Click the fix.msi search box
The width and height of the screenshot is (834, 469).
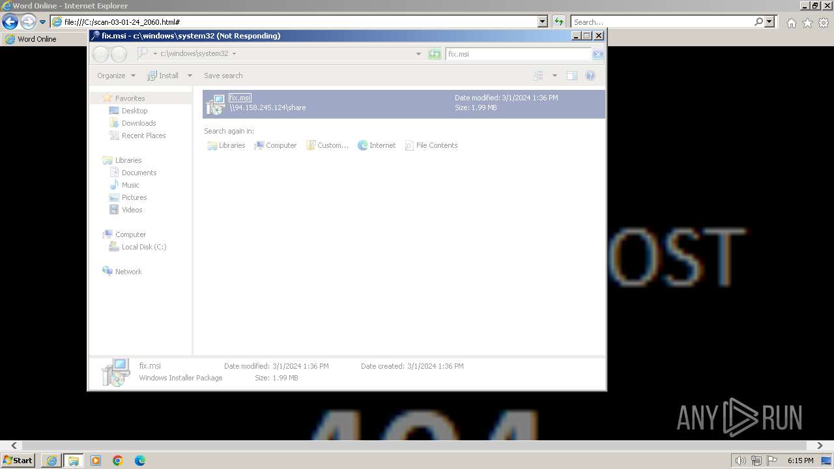(519, 54)
